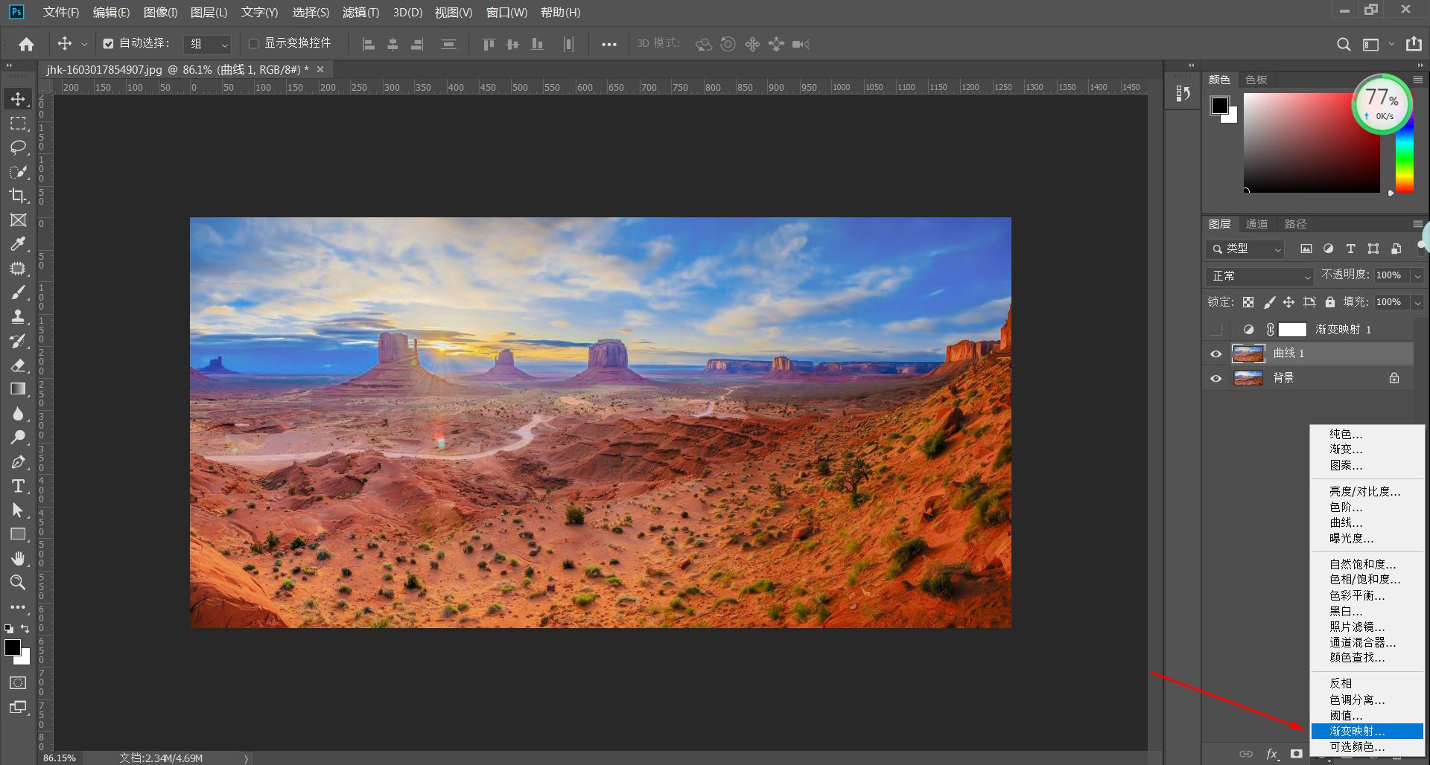
Task: Select the 曲线 1 layer thumbnail
Action: point(1248,353)
